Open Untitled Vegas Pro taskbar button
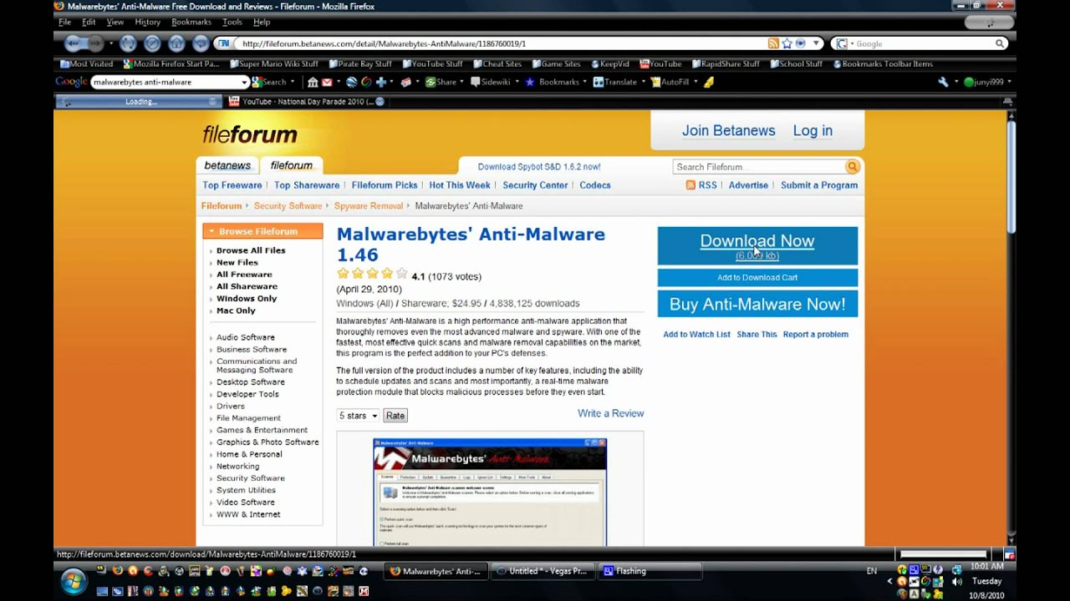The width and height of the screenshot is (1070, 601). 542,572
